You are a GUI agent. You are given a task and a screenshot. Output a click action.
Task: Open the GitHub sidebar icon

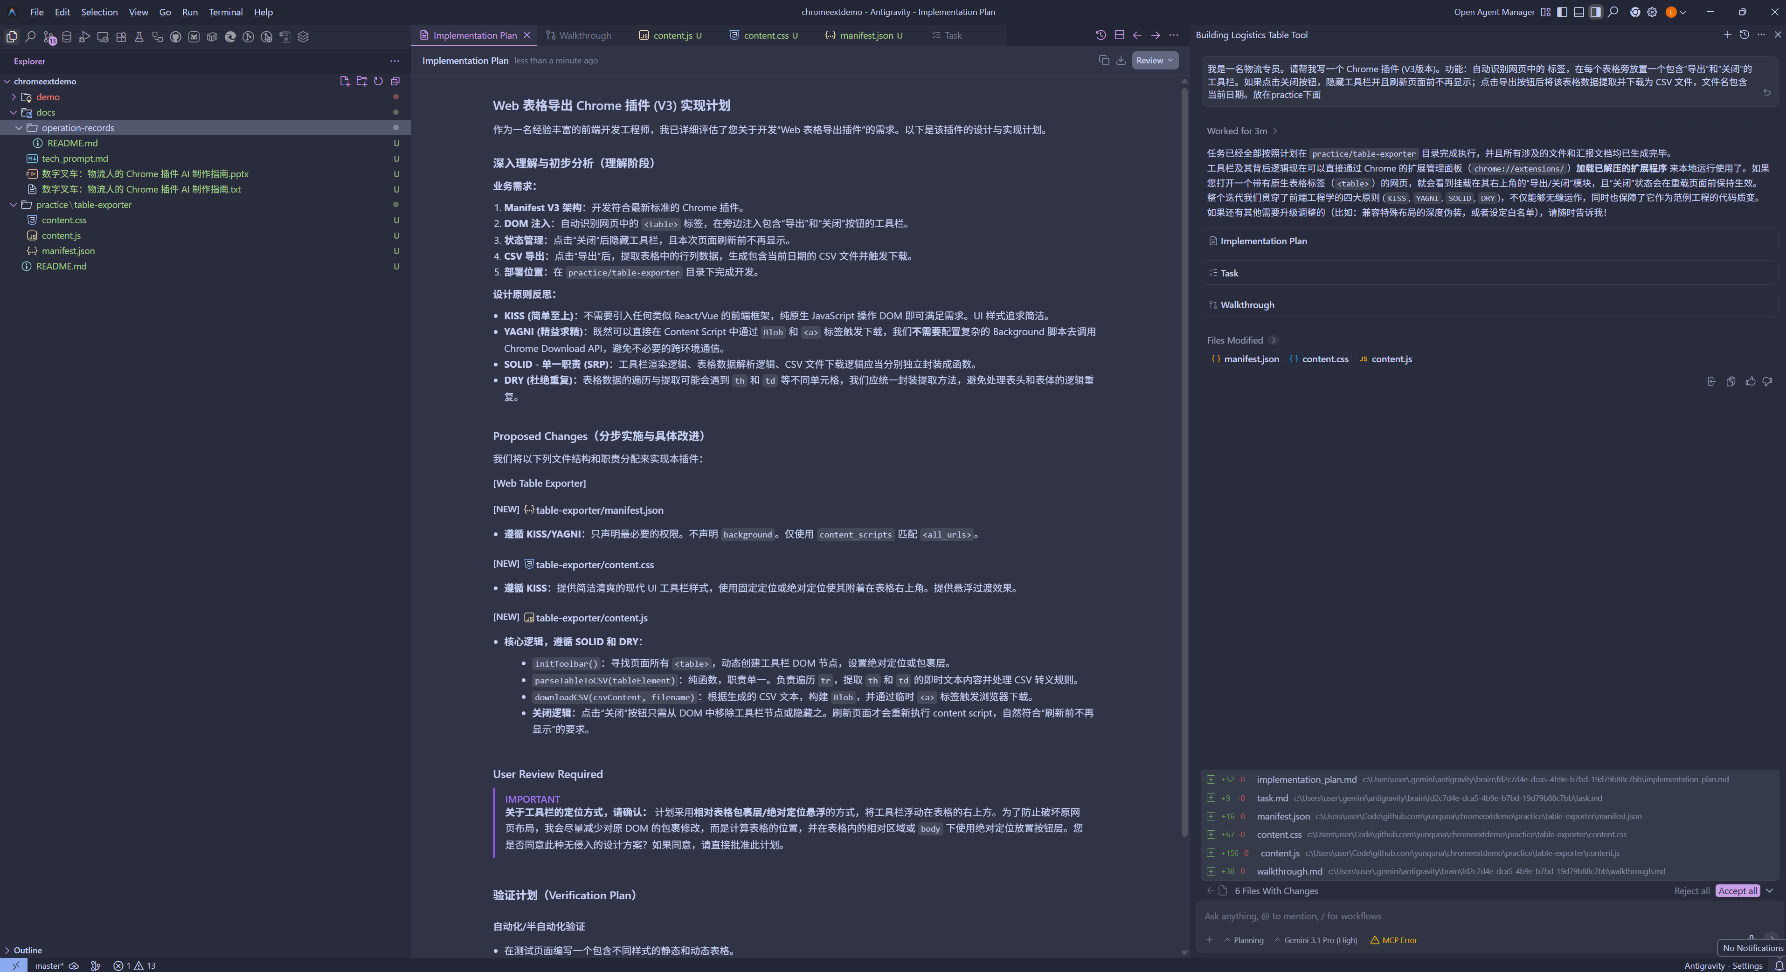[x=175, y=37]
